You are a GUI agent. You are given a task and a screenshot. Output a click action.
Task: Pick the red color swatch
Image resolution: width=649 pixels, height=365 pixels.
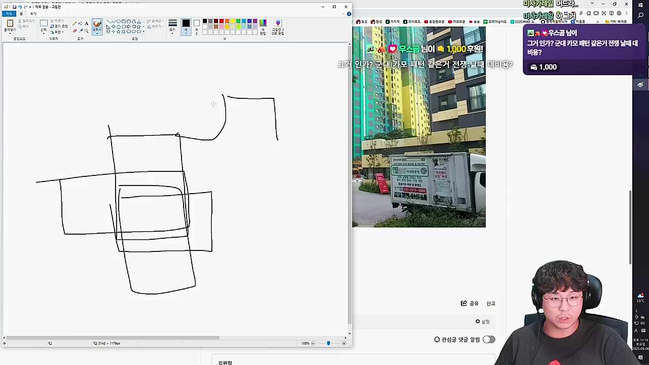222,21
